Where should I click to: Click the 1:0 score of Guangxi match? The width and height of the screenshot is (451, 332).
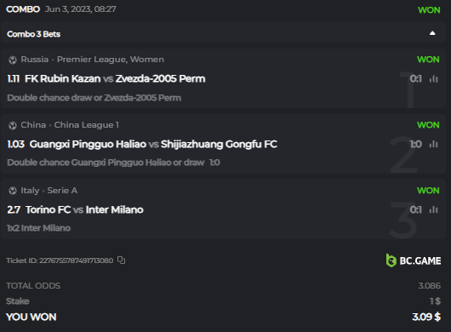coord(415,144)
